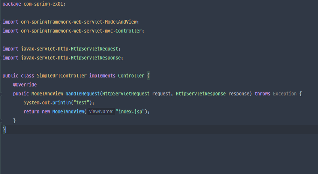Click the ModelAndView constructor call after new
Screen dimensions: 318x174
pos(68,112)
